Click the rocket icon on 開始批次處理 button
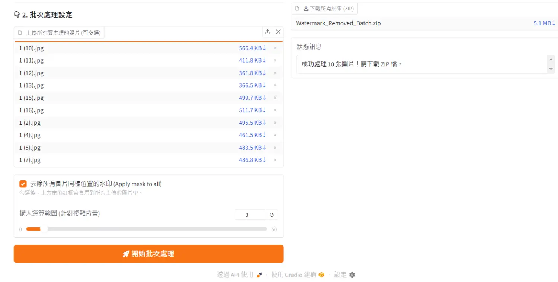The width and height of the screenshot is (558, 282). (126, 254)
